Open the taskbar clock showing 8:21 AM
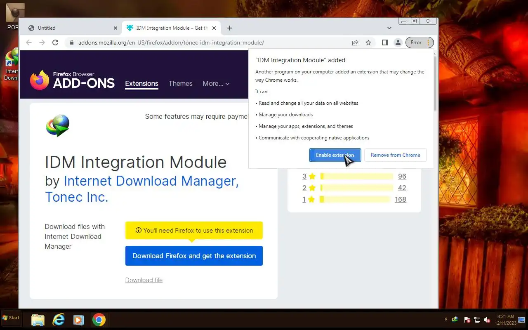The image size is (528, 330). pos(505,320)
